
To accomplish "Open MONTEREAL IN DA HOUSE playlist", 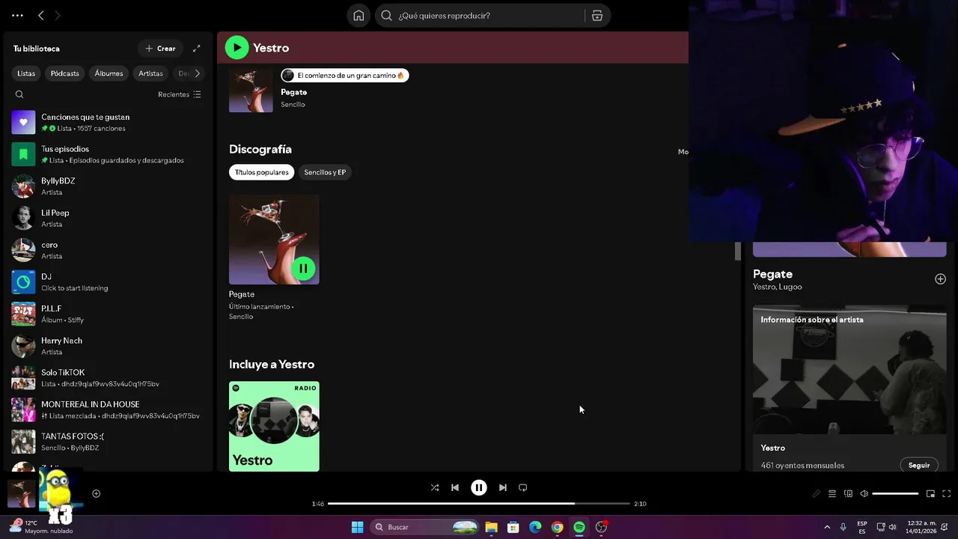I will (109, 409).
